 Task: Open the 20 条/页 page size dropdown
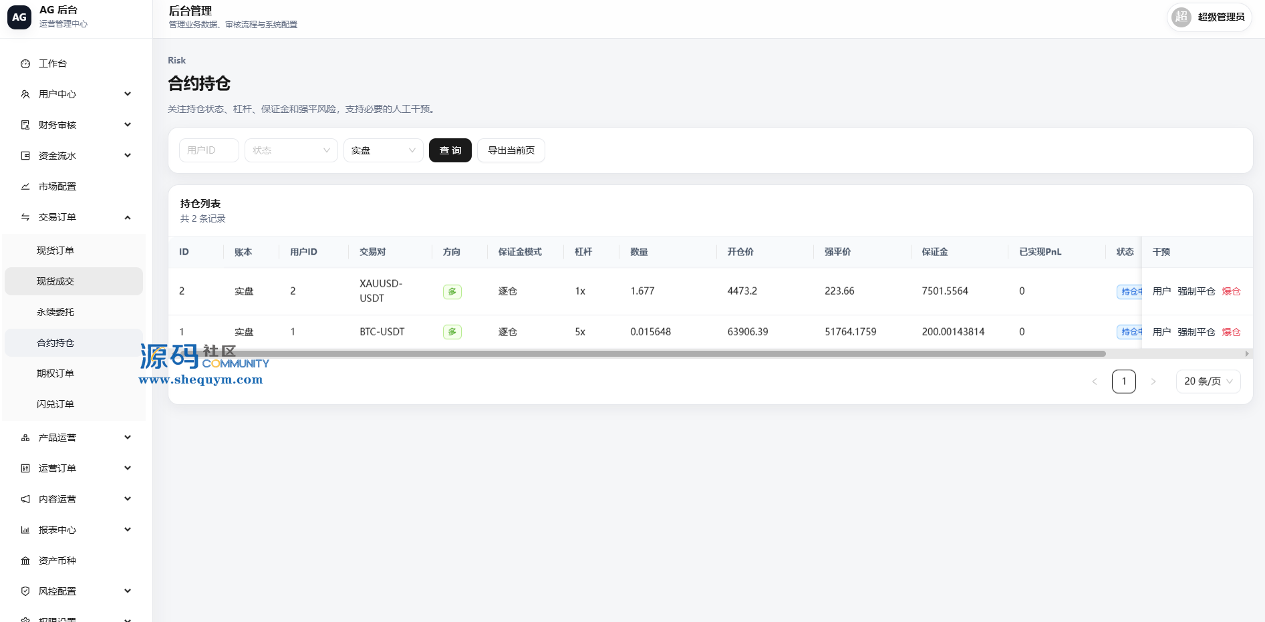1208,381
